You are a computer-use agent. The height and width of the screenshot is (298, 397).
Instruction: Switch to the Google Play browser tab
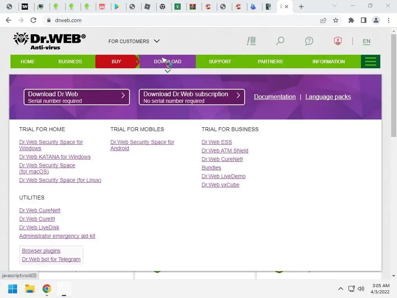click(117, 7)
